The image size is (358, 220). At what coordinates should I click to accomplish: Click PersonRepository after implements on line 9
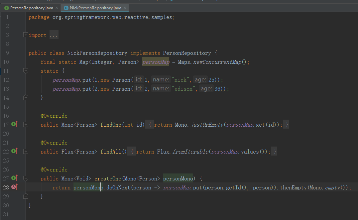pyautogui.click(x=187, y=53)
